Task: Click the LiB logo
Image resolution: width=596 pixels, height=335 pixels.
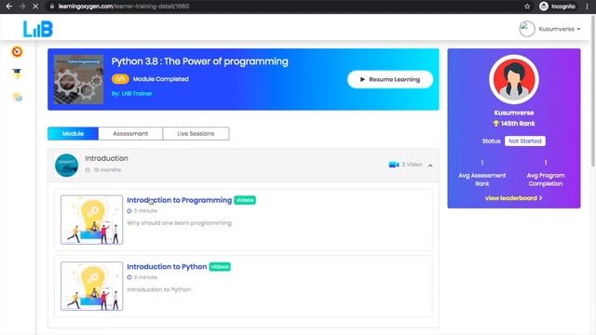Action: [38, 29]
